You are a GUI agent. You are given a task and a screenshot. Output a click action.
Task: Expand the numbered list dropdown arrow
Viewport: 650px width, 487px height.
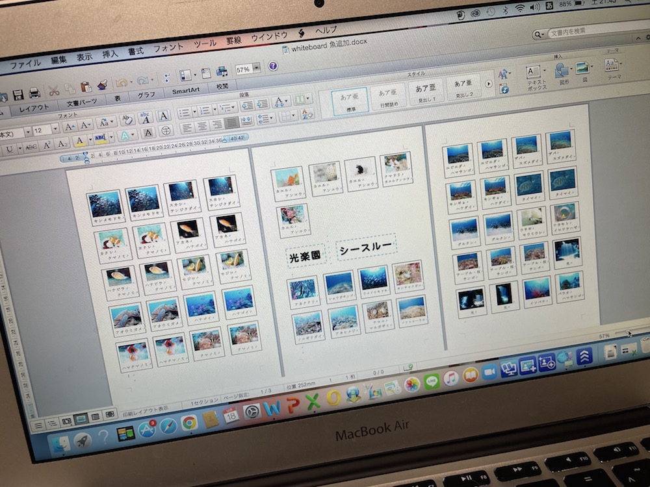coord(214,109)
